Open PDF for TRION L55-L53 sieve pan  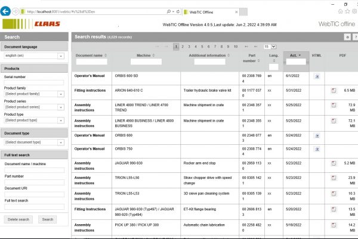(x=334, y=194)
